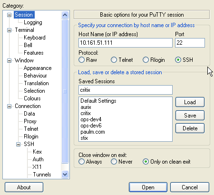The height and width of the screenshot is (195, 214).
Task: Click the Save session button
Action: pyautogui.click(x=190, y=115)
